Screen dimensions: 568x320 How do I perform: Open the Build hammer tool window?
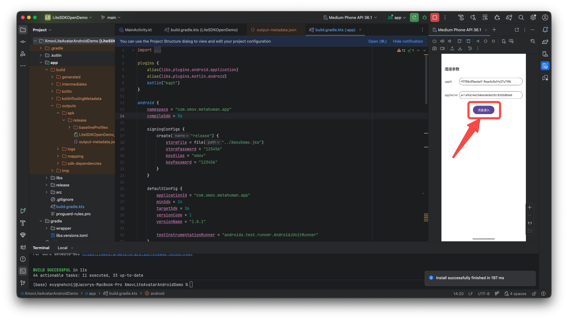(23, 223)
